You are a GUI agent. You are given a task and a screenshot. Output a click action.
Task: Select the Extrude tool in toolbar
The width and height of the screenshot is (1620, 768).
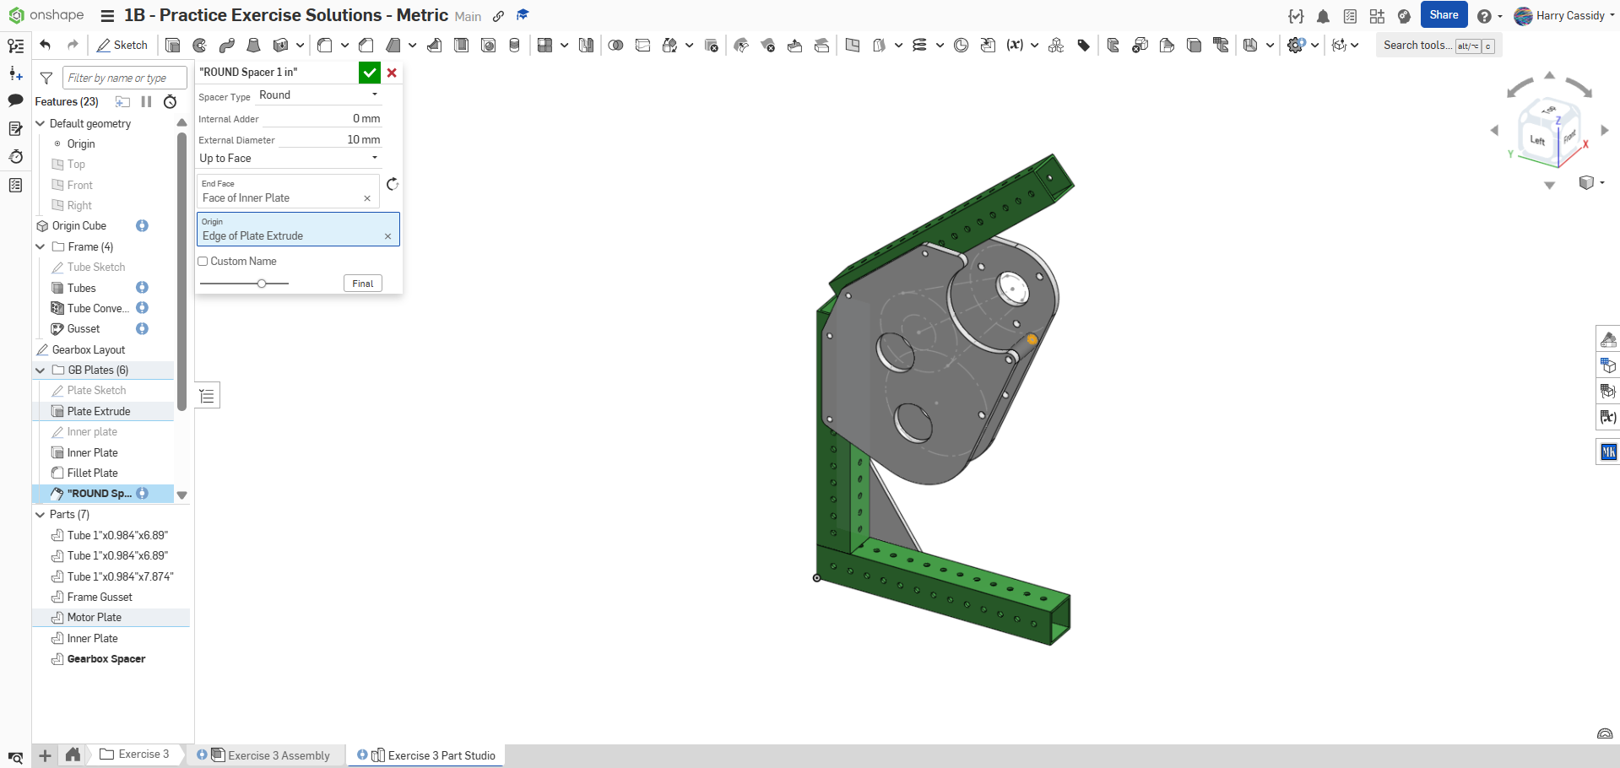click(173, 46)
